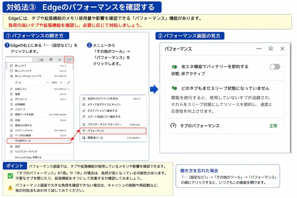Viewport: 297px width, 198px height.
Task: Choose Microsoft Edge を閉じる
Action: coord(40,157)
